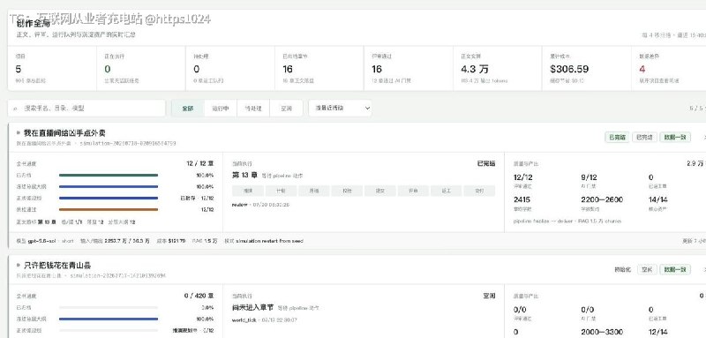The height and width of the screenshot is (338, 706).
Task: Click the gpt-5.6-sol model label
Action: [x=41, y=241]
